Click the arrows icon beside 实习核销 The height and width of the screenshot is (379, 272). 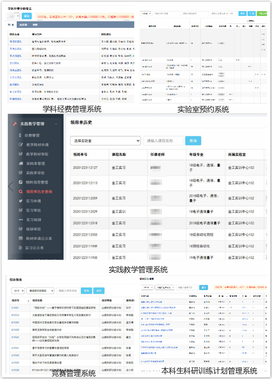20,220
